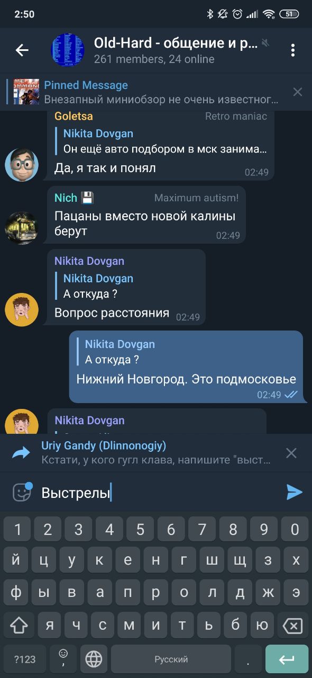This screenshot has width=312, height=678.
Task: Tap the emoji and comma key
Action: pyautogui.click(x=63, y=659)
